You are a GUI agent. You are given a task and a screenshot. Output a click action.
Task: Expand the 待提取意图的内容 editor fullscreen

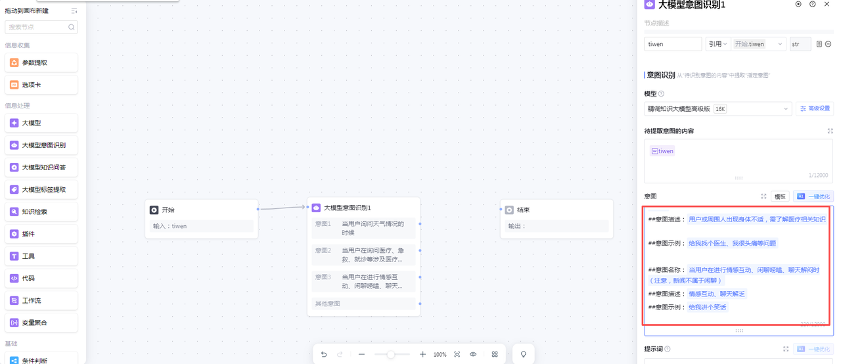pos(830,131)
